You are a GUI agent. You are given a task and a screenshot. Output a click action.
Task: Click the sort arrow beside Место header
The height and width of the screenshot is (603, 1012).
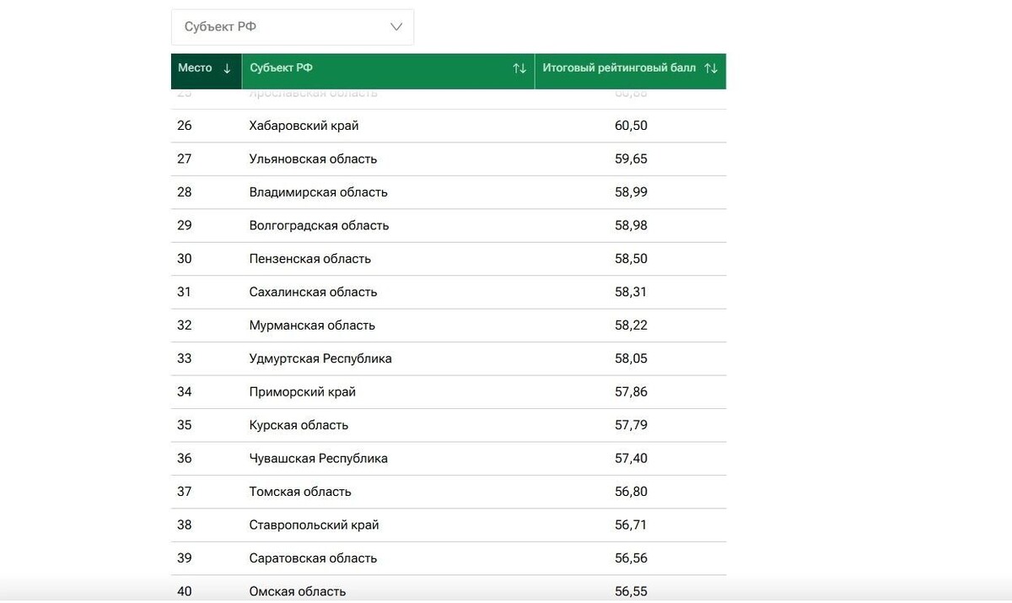[227, 68]
